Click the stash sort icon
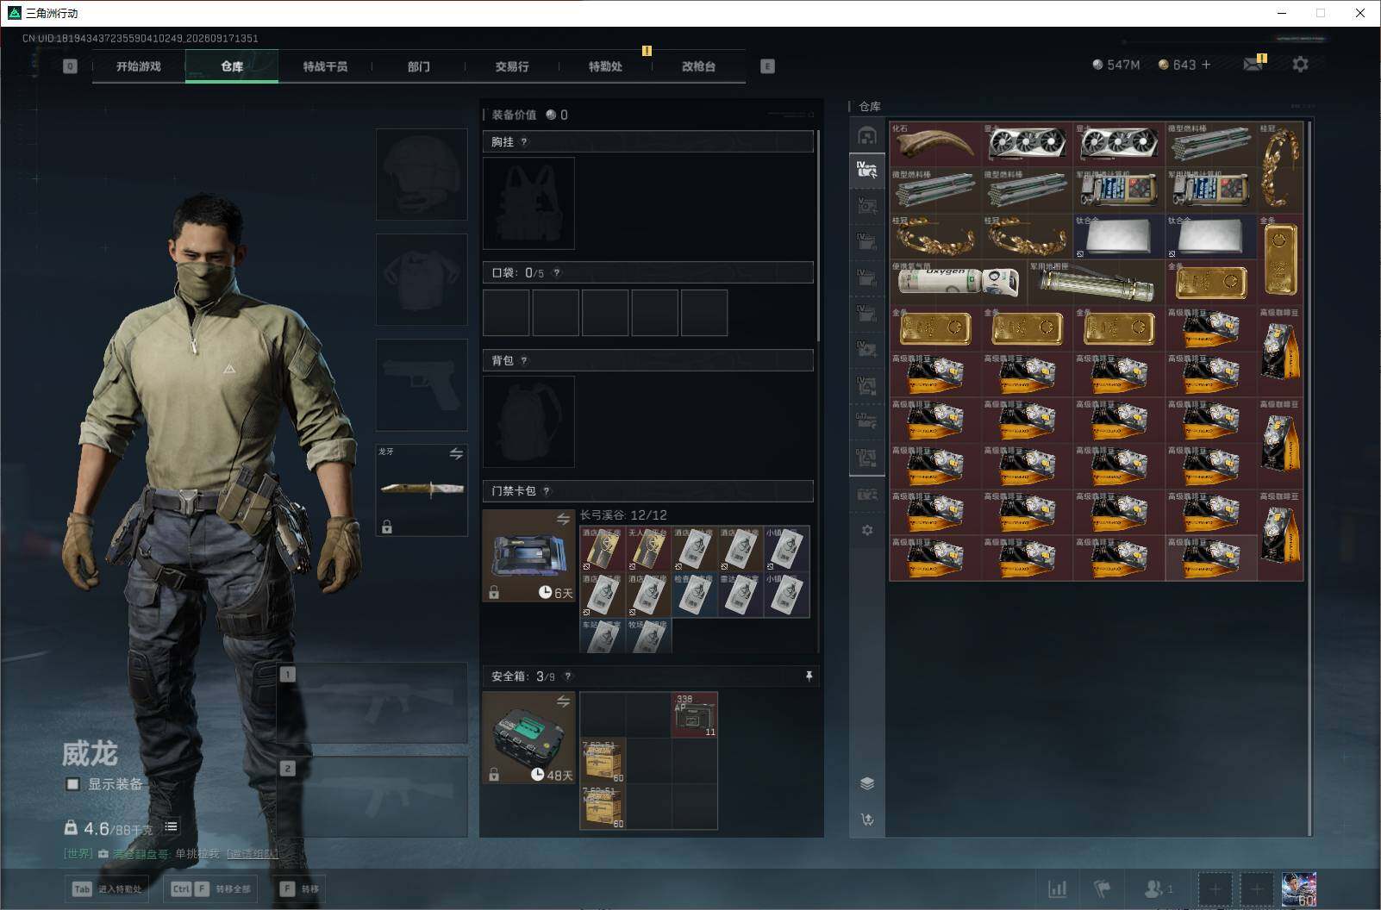This screenshot has height=910, width=1381. 867,820
